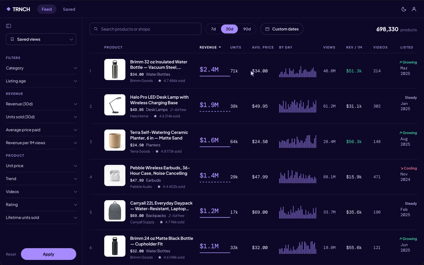Click the Halo desk lamp thumbnail

[115, 105]
